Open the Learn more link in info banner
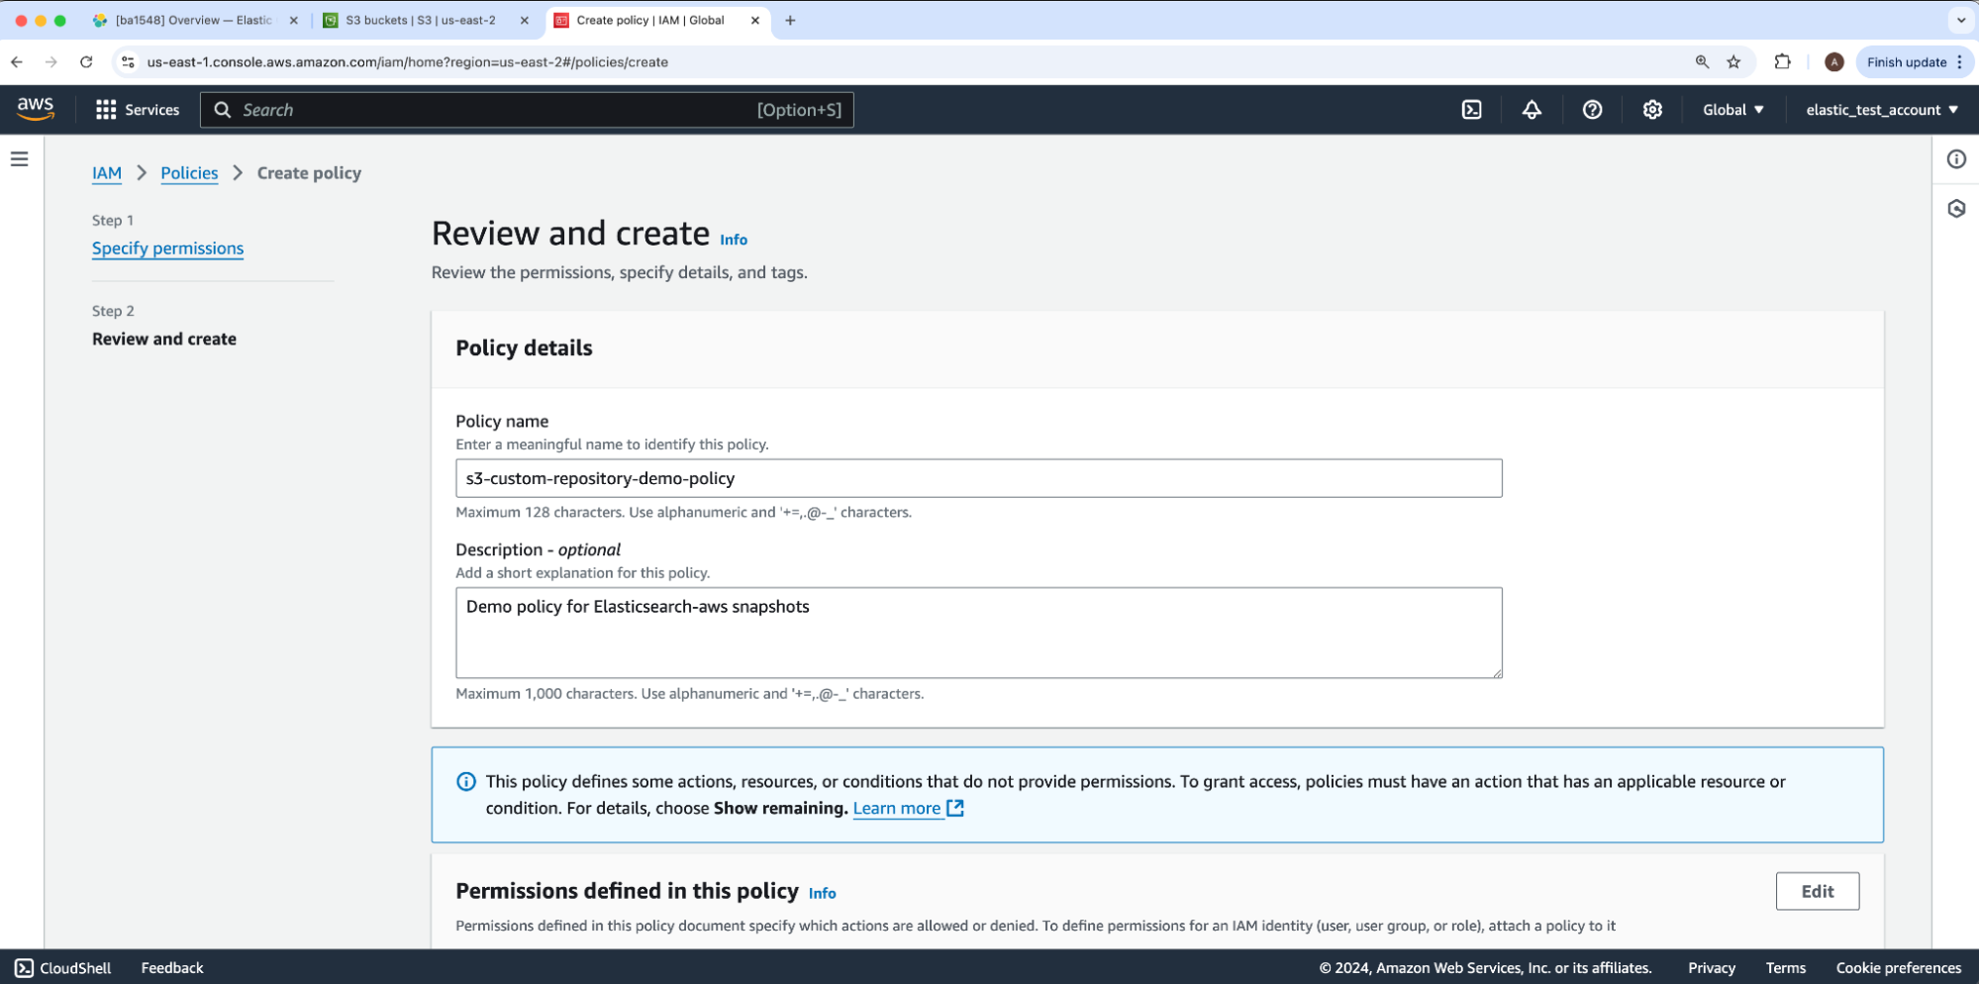The image size is (1979, 984). [x=897, y=808]
